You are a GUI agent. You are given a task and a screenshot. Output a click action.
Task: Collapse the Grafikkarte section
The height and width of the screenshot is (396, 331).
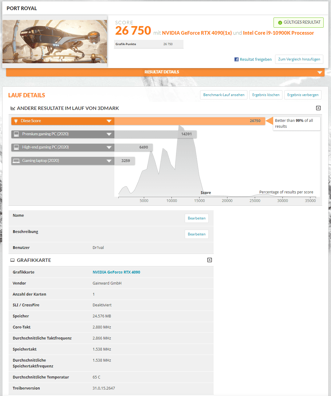(x=210, y=260)
